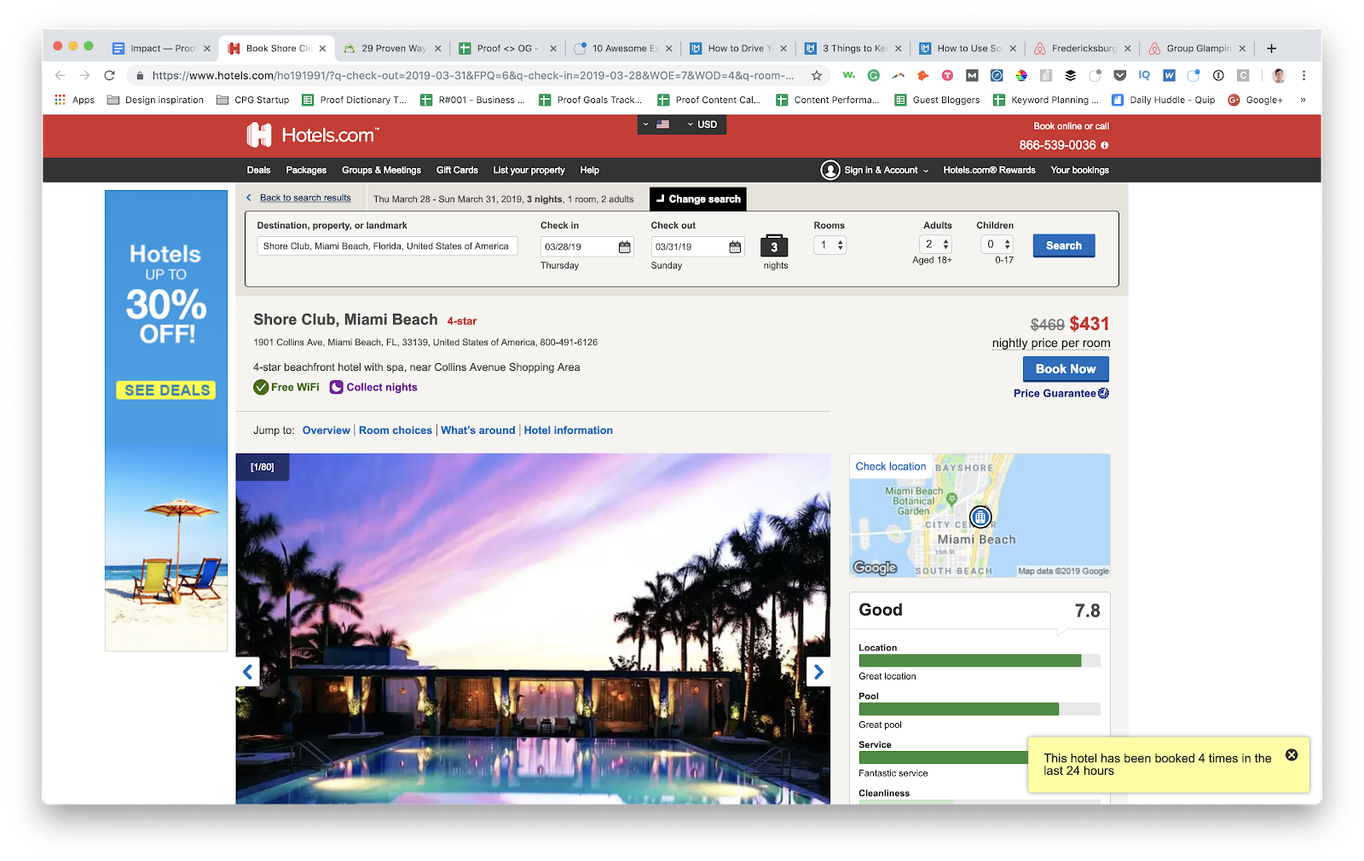Click the blue Search button

click(1064, 246)
